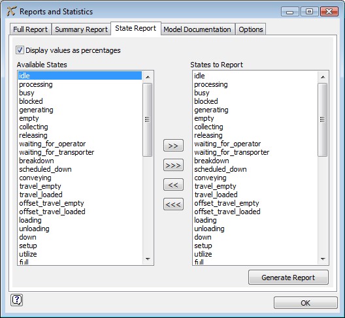Click the remove selected state '<<' button
Image resolution: width=345 pixels, height=318 pixels.
173,185
